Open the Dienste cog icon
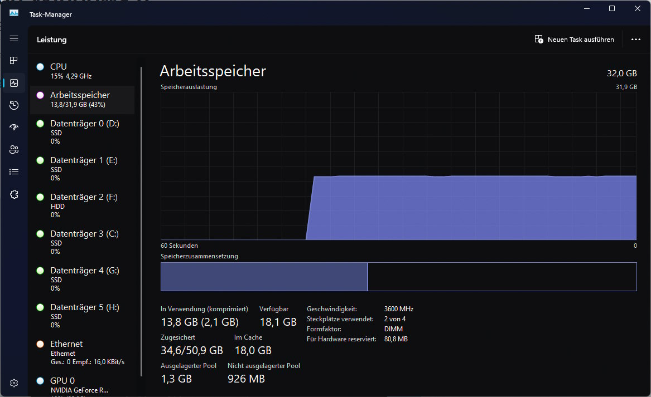Image resolution: width=651 pixels, height=397 pixels. pyautogui.click(x=13, y=194)
